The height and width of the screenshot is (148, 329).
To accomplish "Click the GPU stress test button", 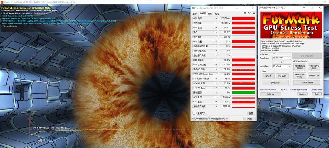I will click(307, 56).
